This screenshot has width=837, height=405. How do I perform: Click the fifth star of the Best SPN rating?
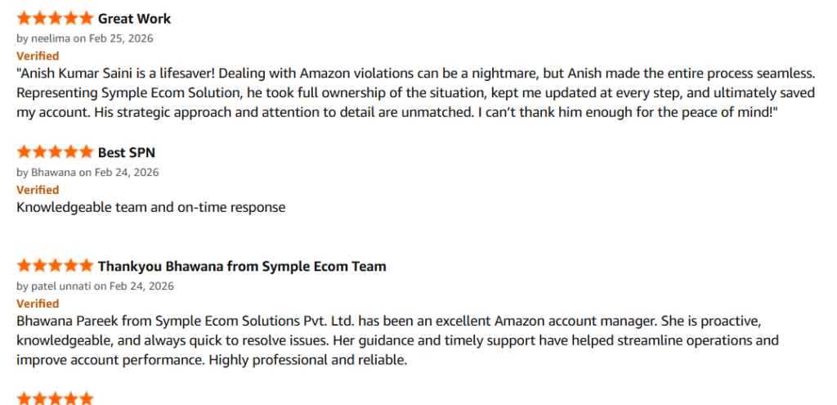click(86, 151)
